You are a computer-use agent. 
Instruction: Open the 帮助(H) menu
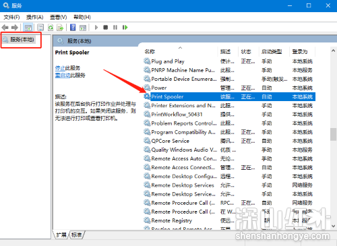(x=82, y=17)
